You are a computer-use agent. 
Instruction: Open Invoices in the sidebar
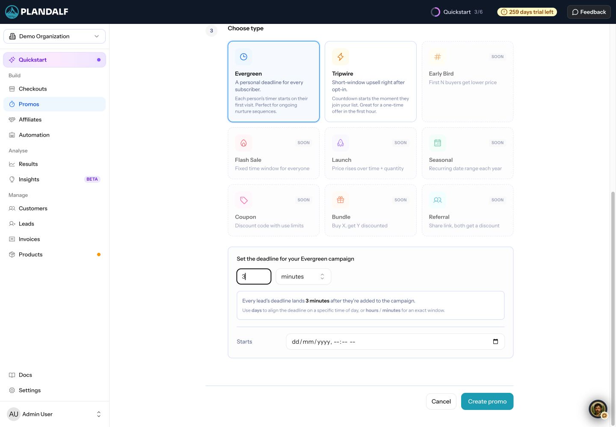coord(54,239)
